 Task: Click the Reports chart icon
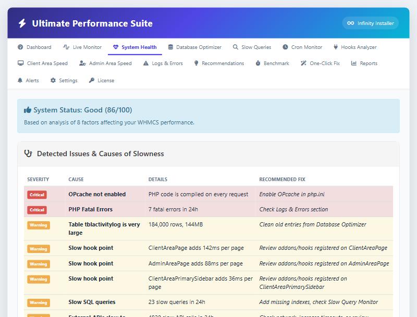tap(354, 63)
